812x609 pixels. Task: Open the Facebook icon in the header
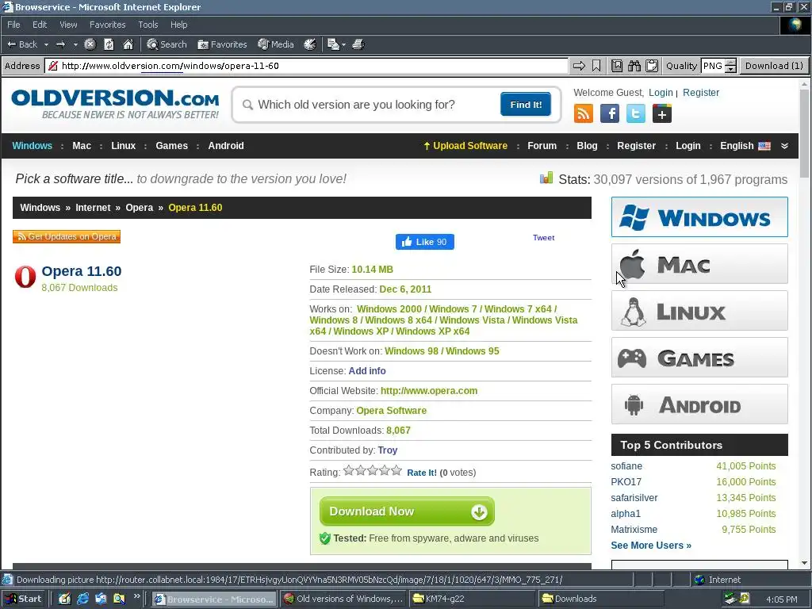610,113
